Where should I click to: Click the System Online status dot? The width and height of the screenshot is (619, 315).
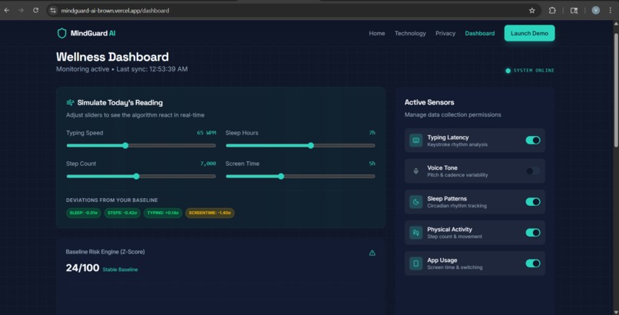508,71
